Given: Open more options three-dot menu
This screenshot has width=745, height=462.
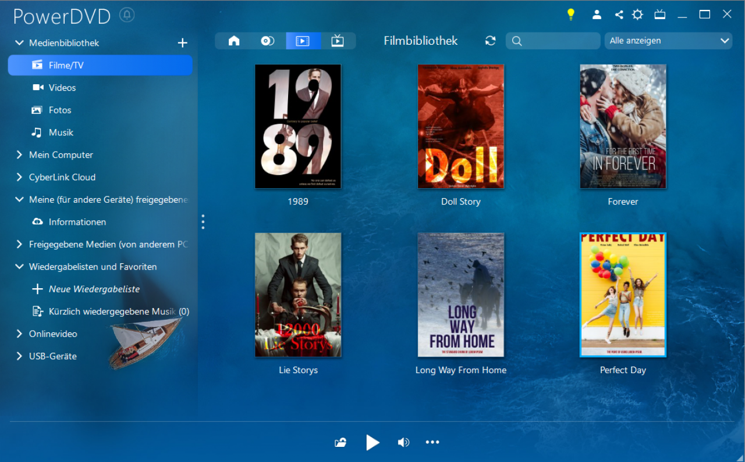Looking at the screenshot, I should tap(432, 443).
